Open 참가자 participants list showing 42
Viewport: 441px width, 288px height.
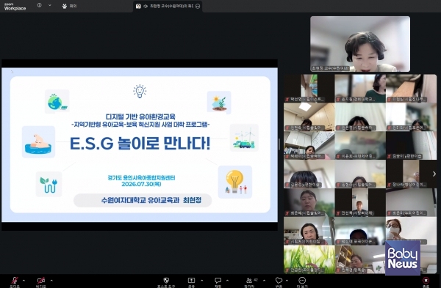pos(250,281)
